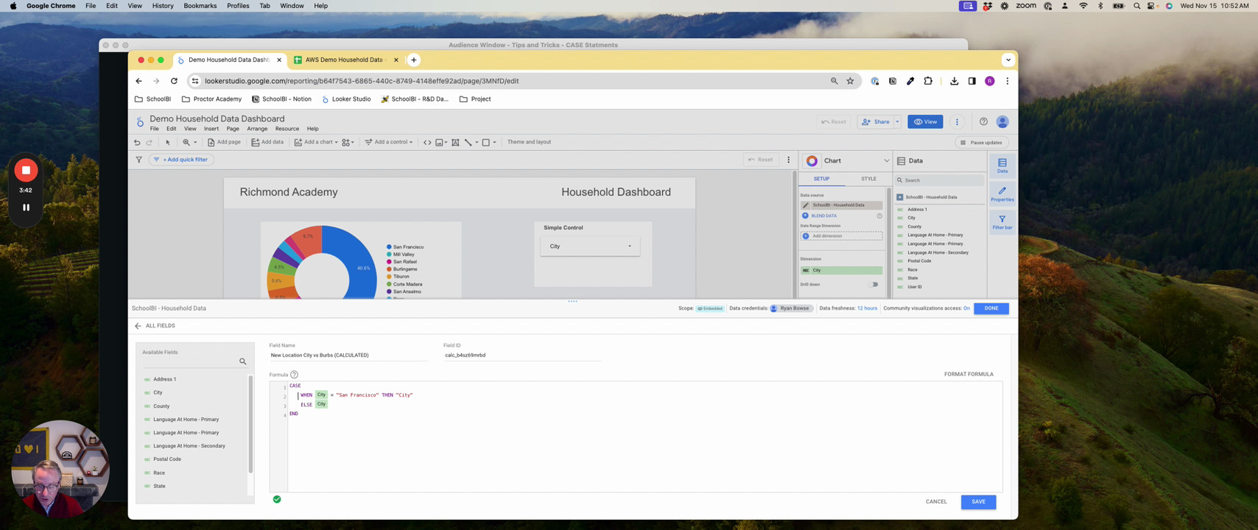Click BLEND DATA link
Image resolution: width=1258 pixels, height=530 pixels.
pos(823,216)
